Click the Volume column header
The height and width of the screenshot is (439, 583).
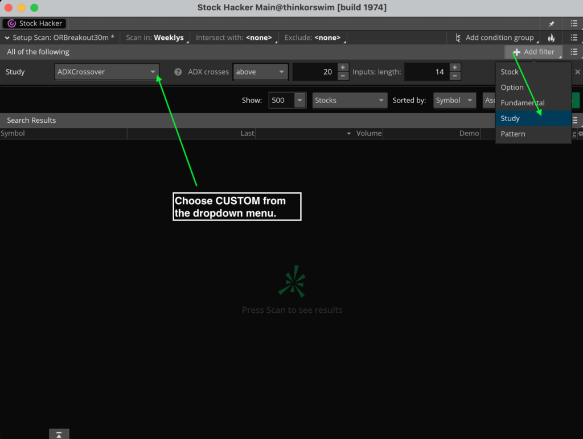coord(319,133)
